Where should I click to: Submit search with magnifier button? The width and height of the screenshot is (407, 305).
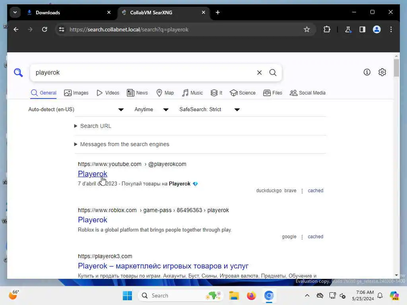pyautogui.click(x=273, y=73)
